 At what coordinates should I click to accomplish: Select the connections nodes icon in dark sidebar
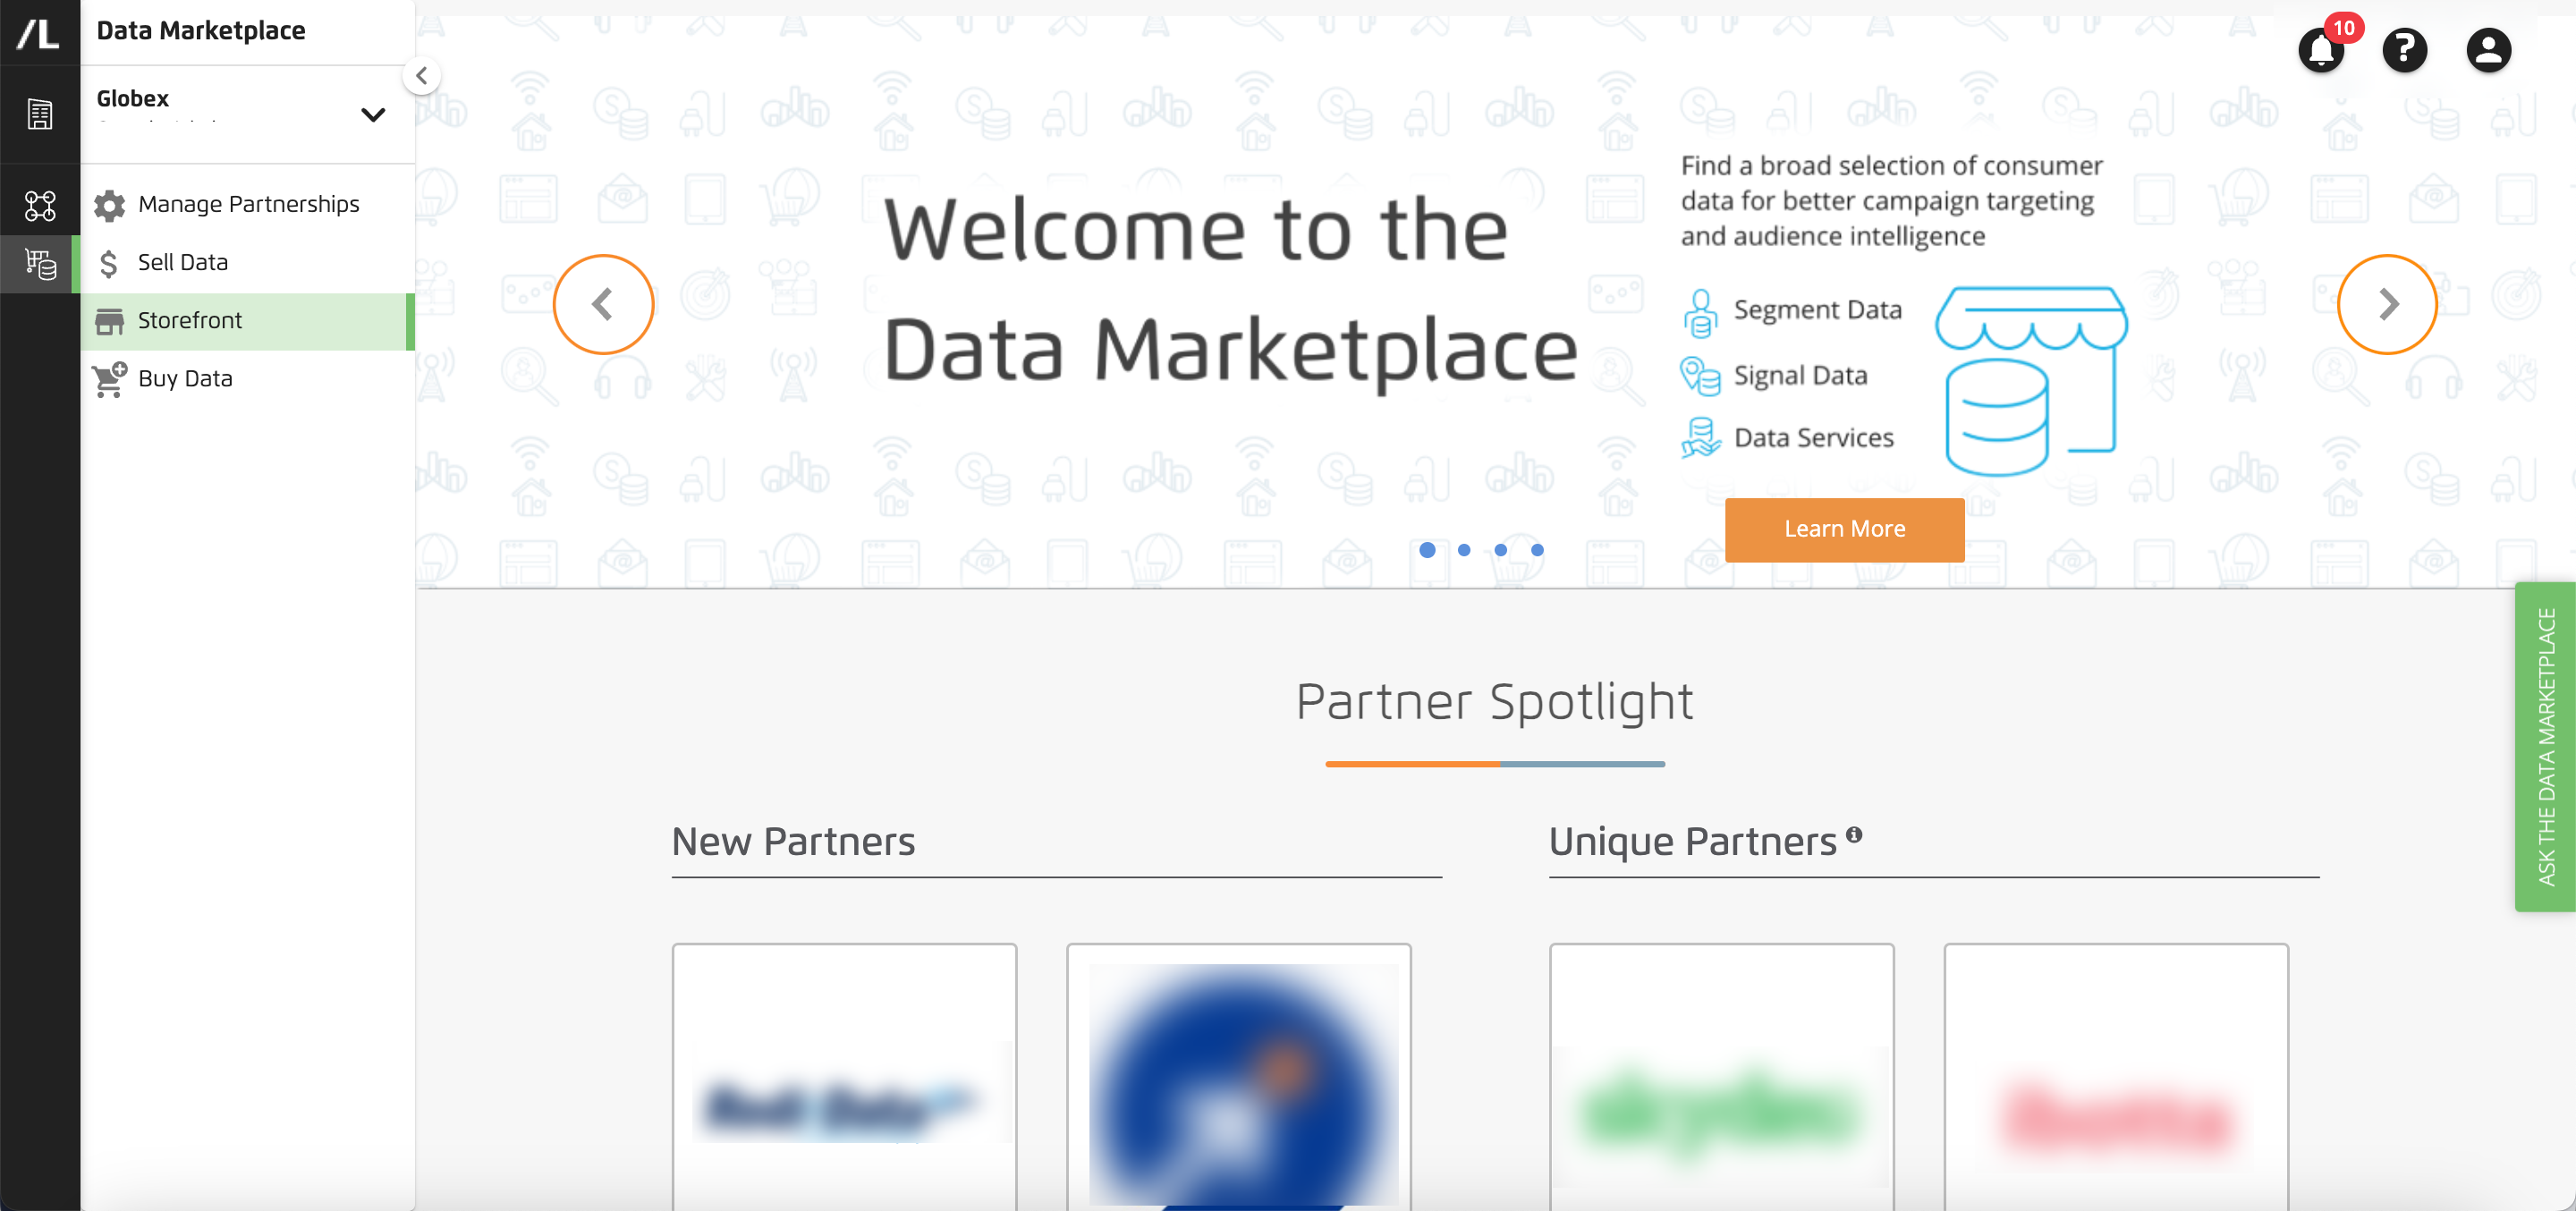tap(40, 206)
